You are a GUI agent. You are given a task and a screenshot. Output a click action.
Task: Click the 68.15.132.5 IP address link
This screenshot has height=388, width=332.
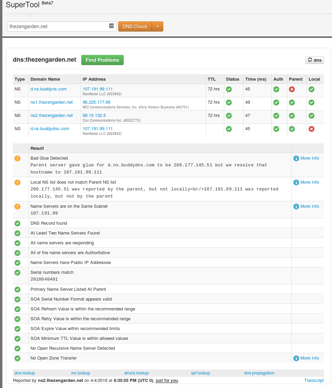94,116
